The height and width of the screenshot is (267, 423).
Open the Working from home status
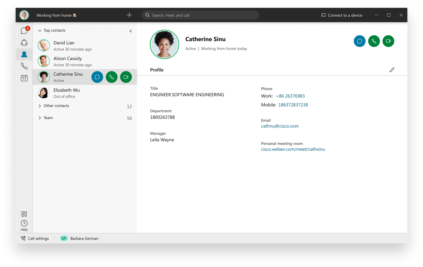[x=56, y=15]
